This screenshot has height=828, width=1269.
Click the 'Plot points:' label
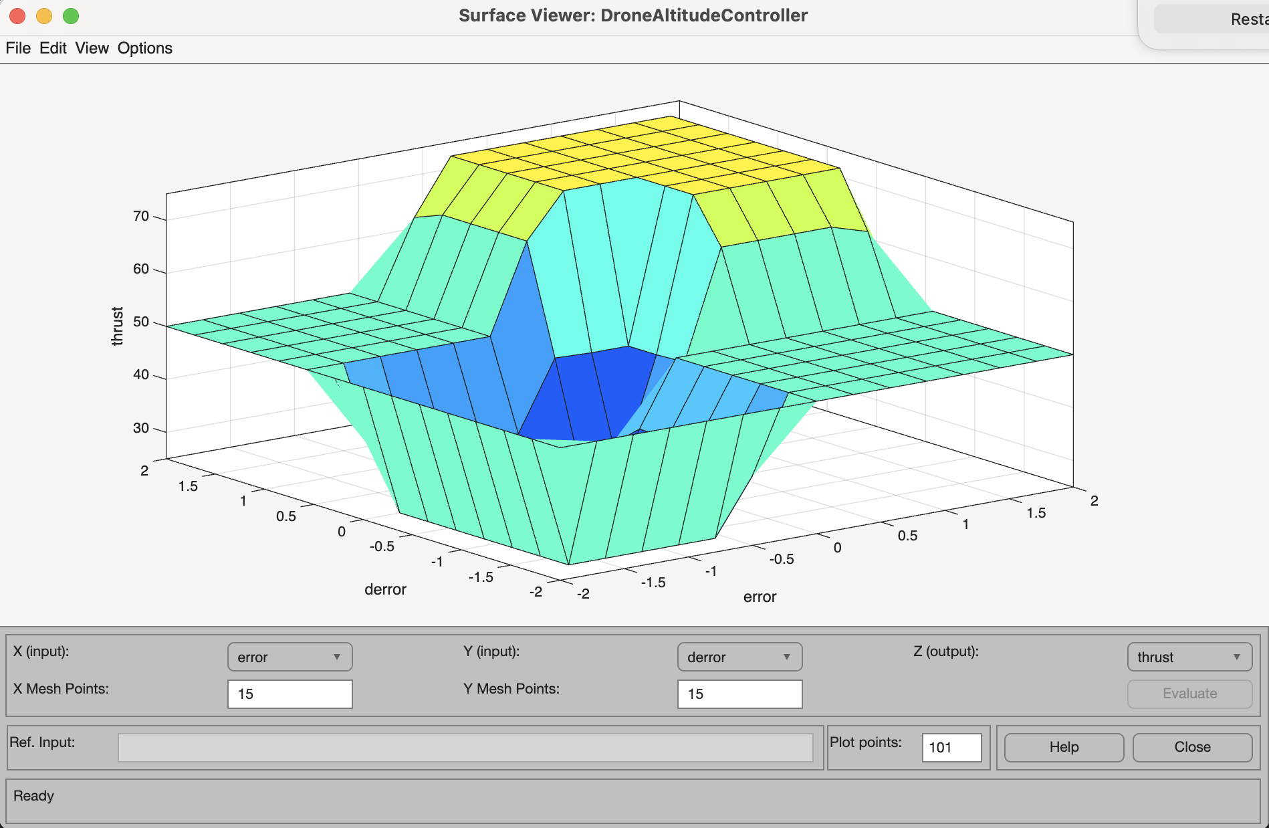point(866,742)
